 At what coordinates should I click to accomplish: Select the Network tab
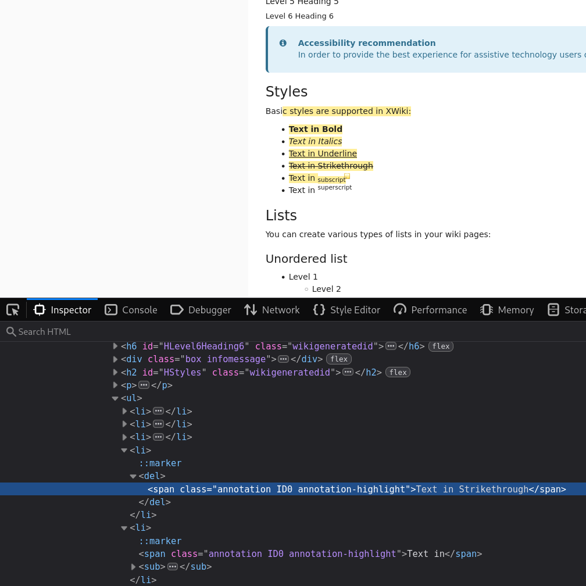coord(272,310)
